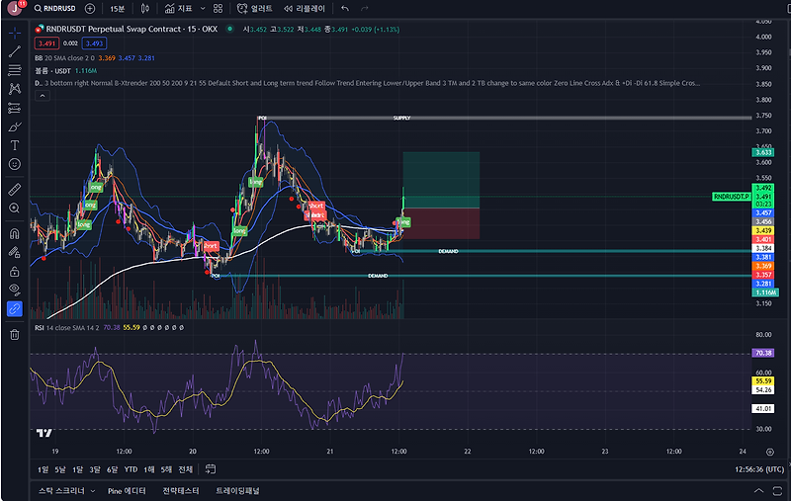The height and width of the screenshot is (501, 791).
Task: Open the candle chart style selector
Action: click(x=144, y=9)
